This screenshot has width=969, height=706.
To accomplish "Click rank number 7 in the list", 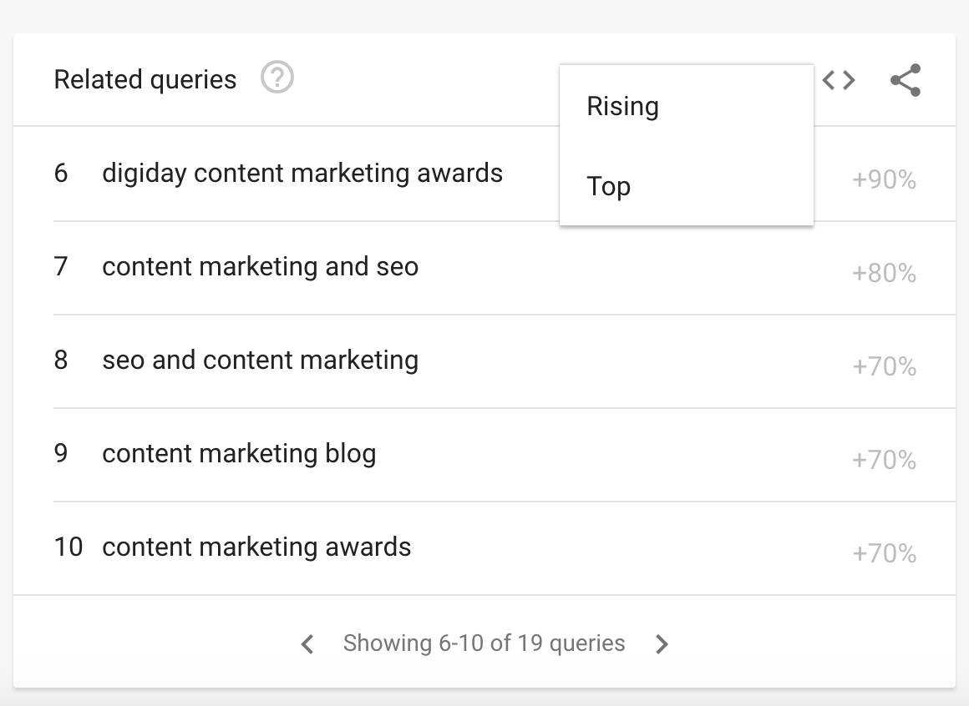I will pyautogui.click(x=61, y=267).
